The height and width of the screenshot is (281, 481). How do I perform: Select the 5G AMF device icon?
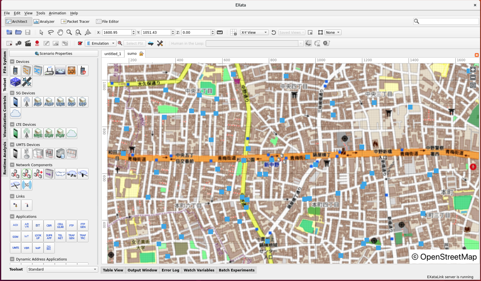pyautogui.click(x=38, y=102)
